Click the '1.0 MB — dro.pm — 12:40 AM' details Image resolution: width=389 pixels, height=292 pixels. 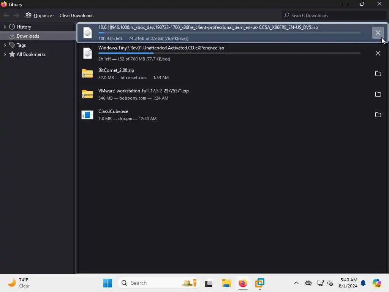pos(127,119)
